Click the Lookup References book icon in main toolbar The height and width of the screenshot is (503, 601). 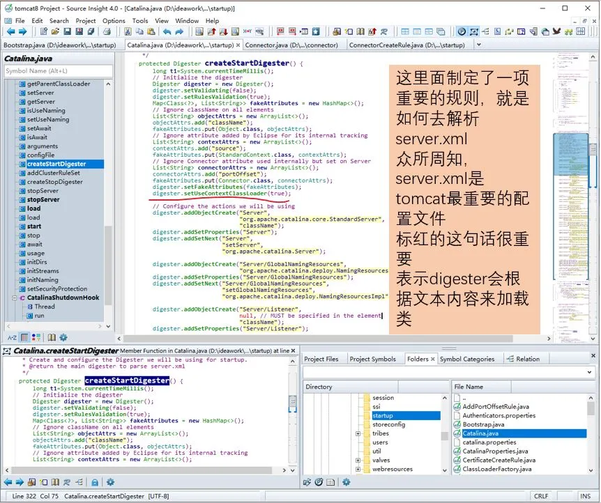tap(360, 31)
